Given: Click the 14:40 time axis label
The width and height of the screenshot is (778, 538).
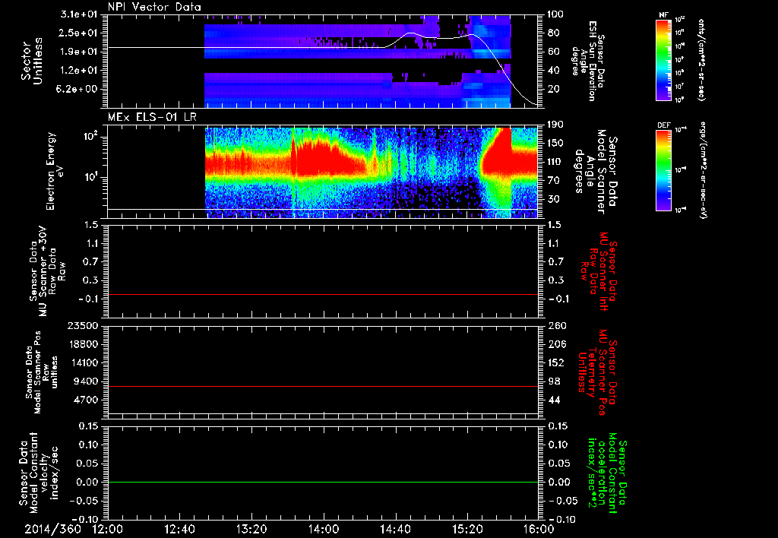Looking at the screenshot, I should coord(395,529).
